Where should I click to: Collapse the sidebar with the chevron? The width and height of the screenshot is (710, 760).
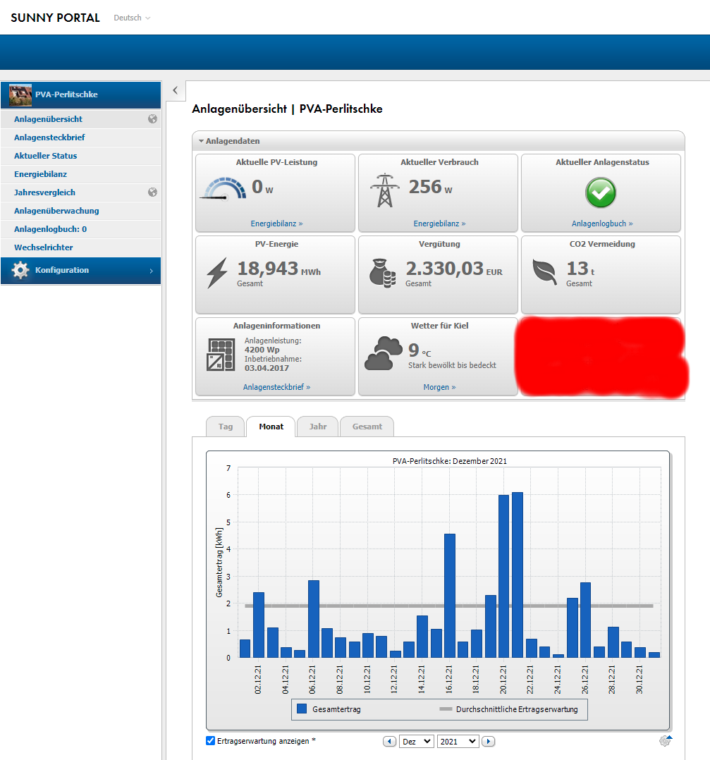click(x=176, y=90)
